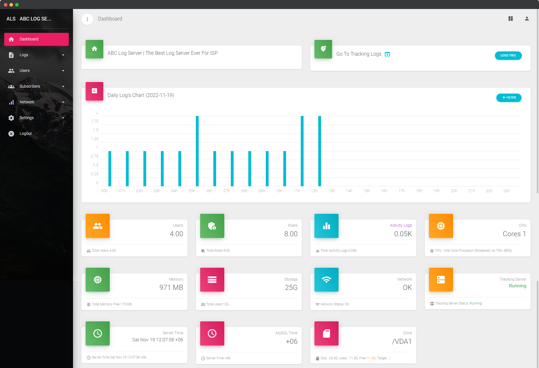This screenshot has width=539, height=368.
Task: Click the tracking logs location icon tile
Action: point(323,49)
